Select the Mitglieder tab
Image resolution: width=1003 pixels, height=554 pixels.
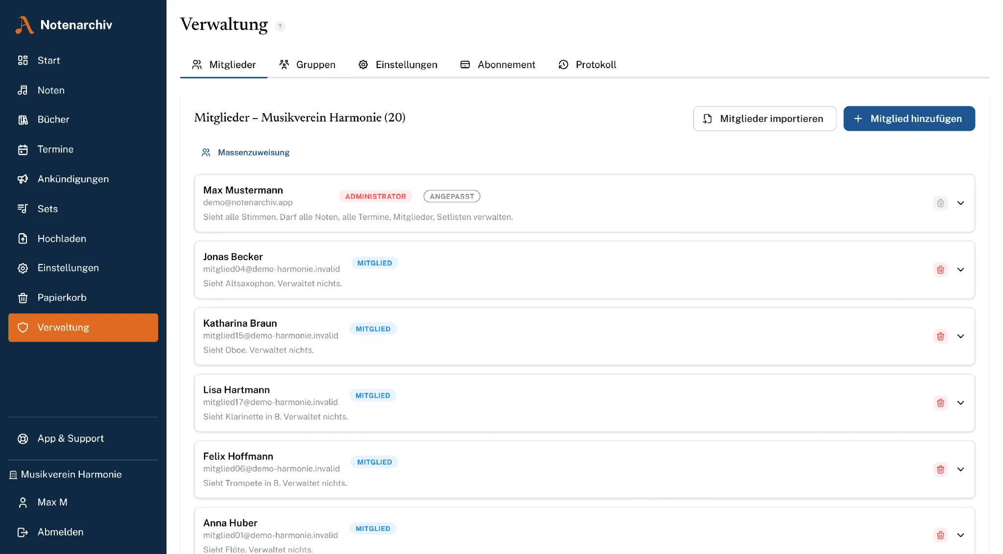[x=224, y=65]
